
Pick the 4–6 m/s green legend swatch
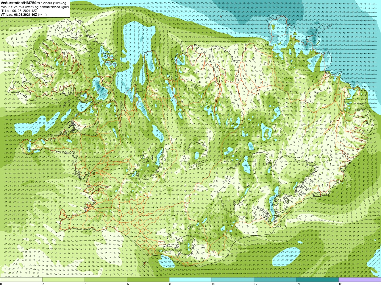coord(106,279)
